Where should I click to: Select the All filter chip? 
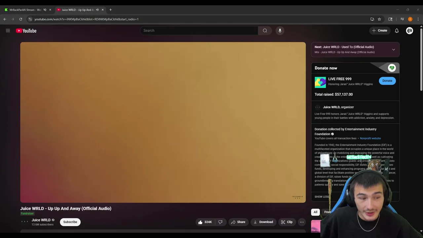point(315,212)
